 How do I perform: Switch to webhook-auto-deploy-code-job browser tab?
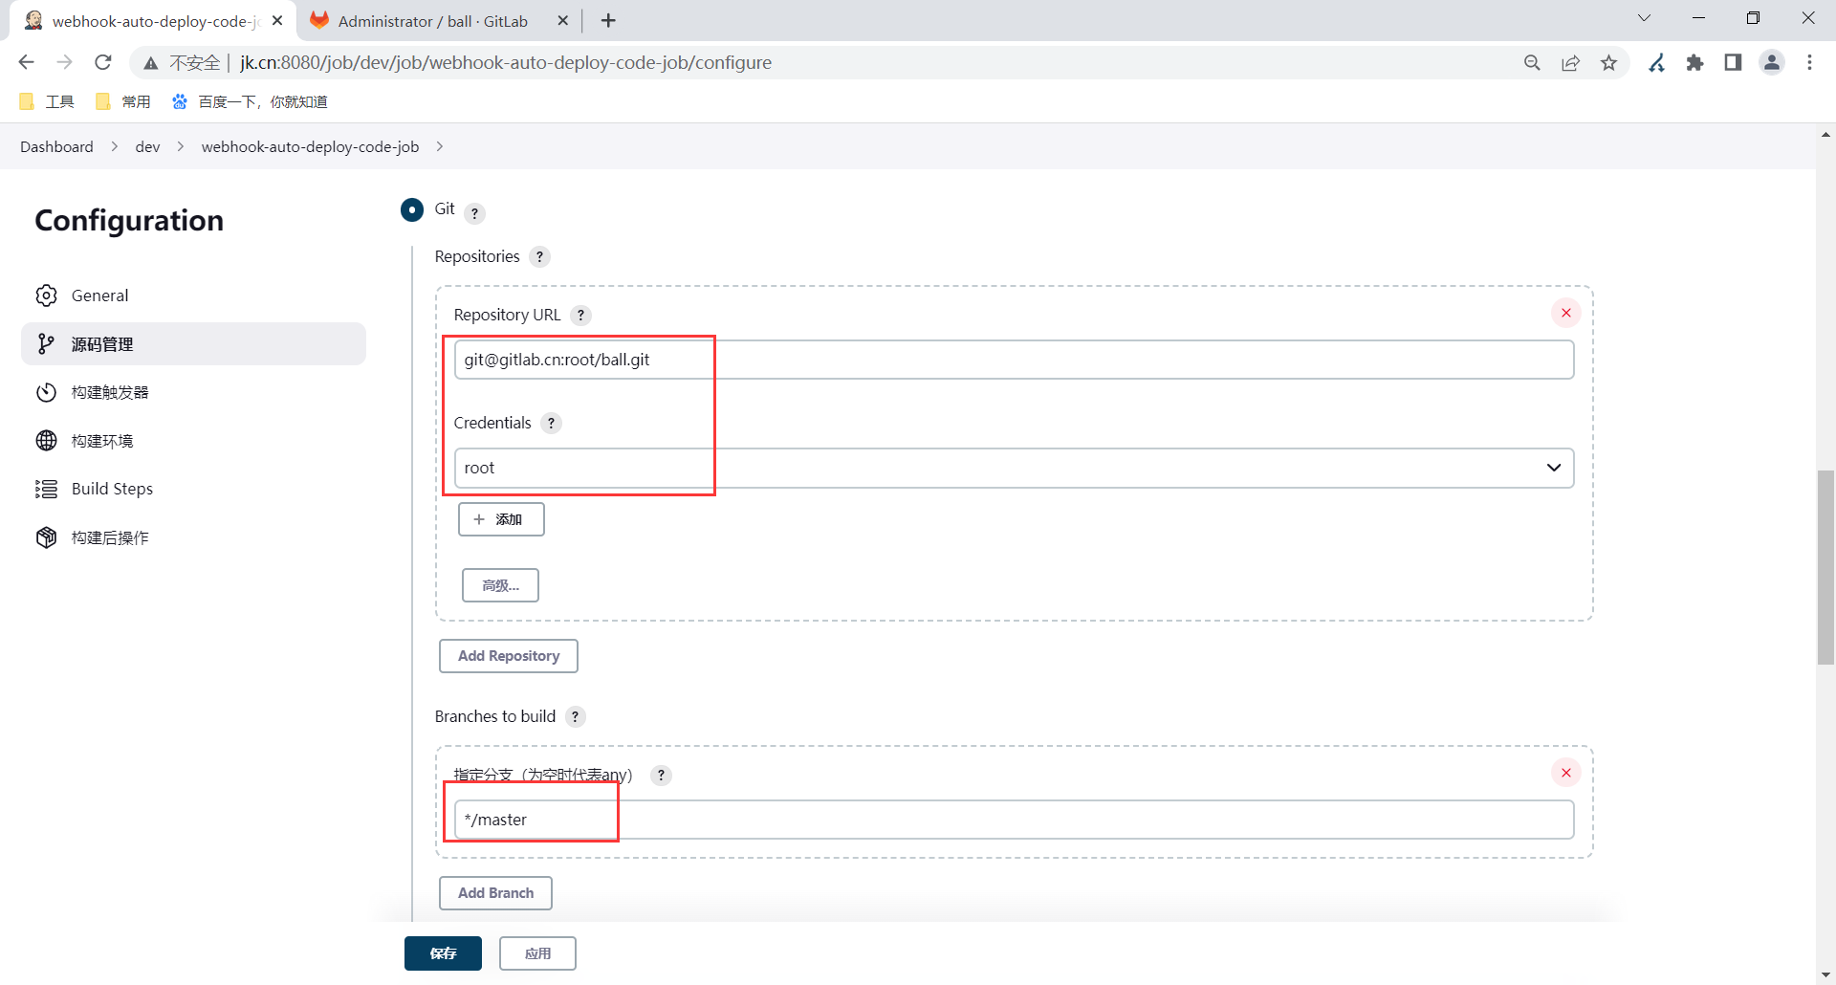153,21
